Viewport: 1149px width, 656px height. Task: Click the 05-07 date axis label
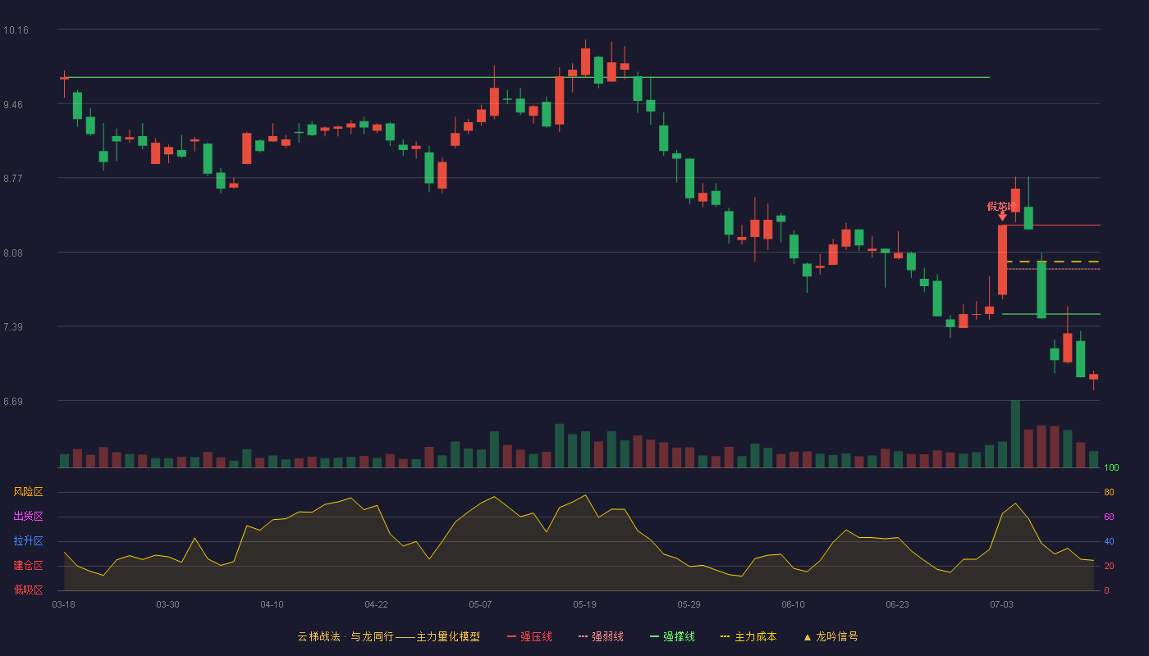pyautogui.click(x=480, y=604)
